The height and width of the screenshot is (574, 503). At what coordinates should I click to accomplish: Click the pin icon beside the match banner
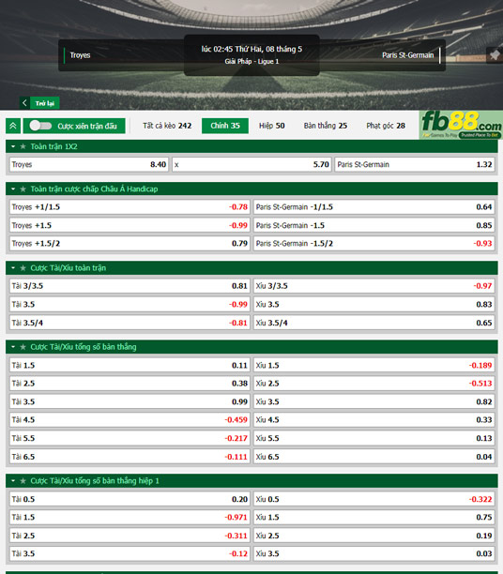click(495, 55)
